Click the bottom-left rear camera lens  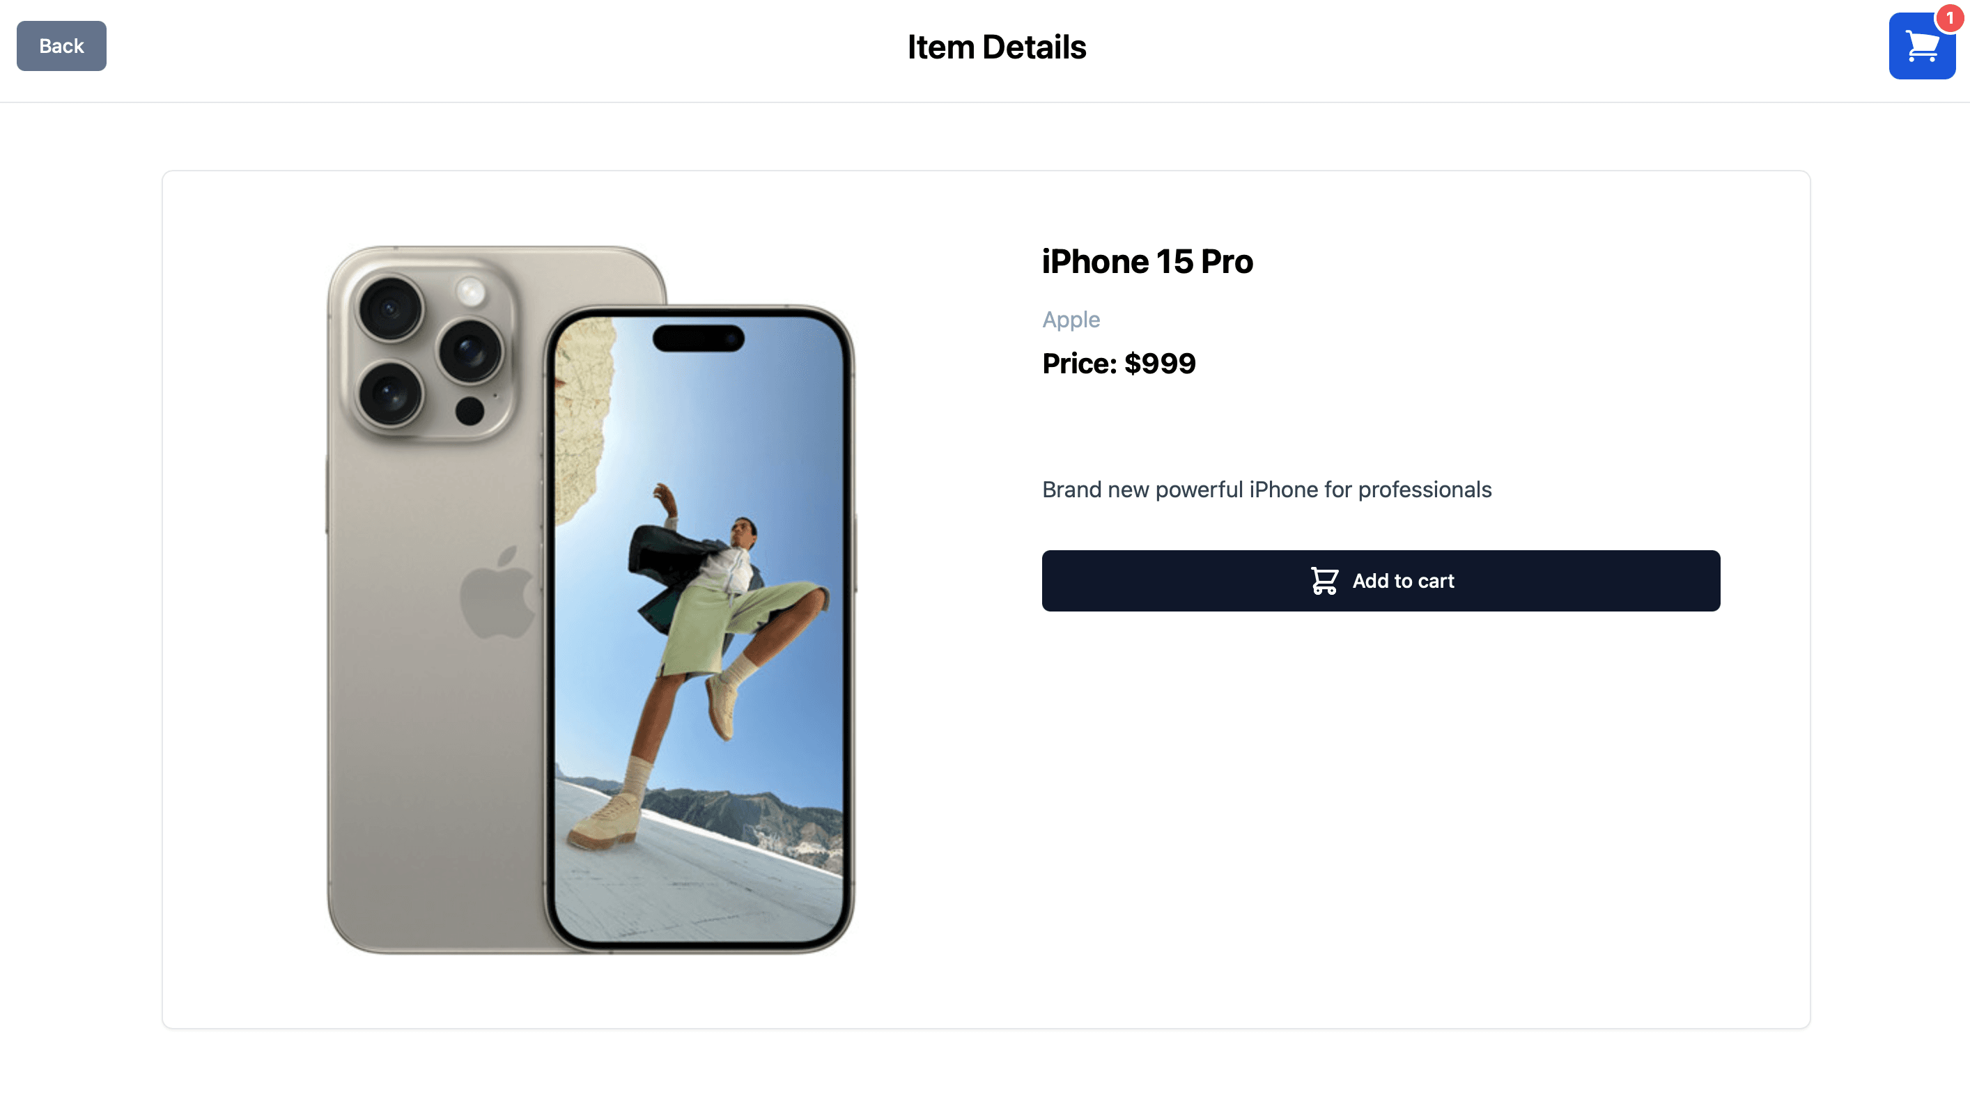[390, 395]
